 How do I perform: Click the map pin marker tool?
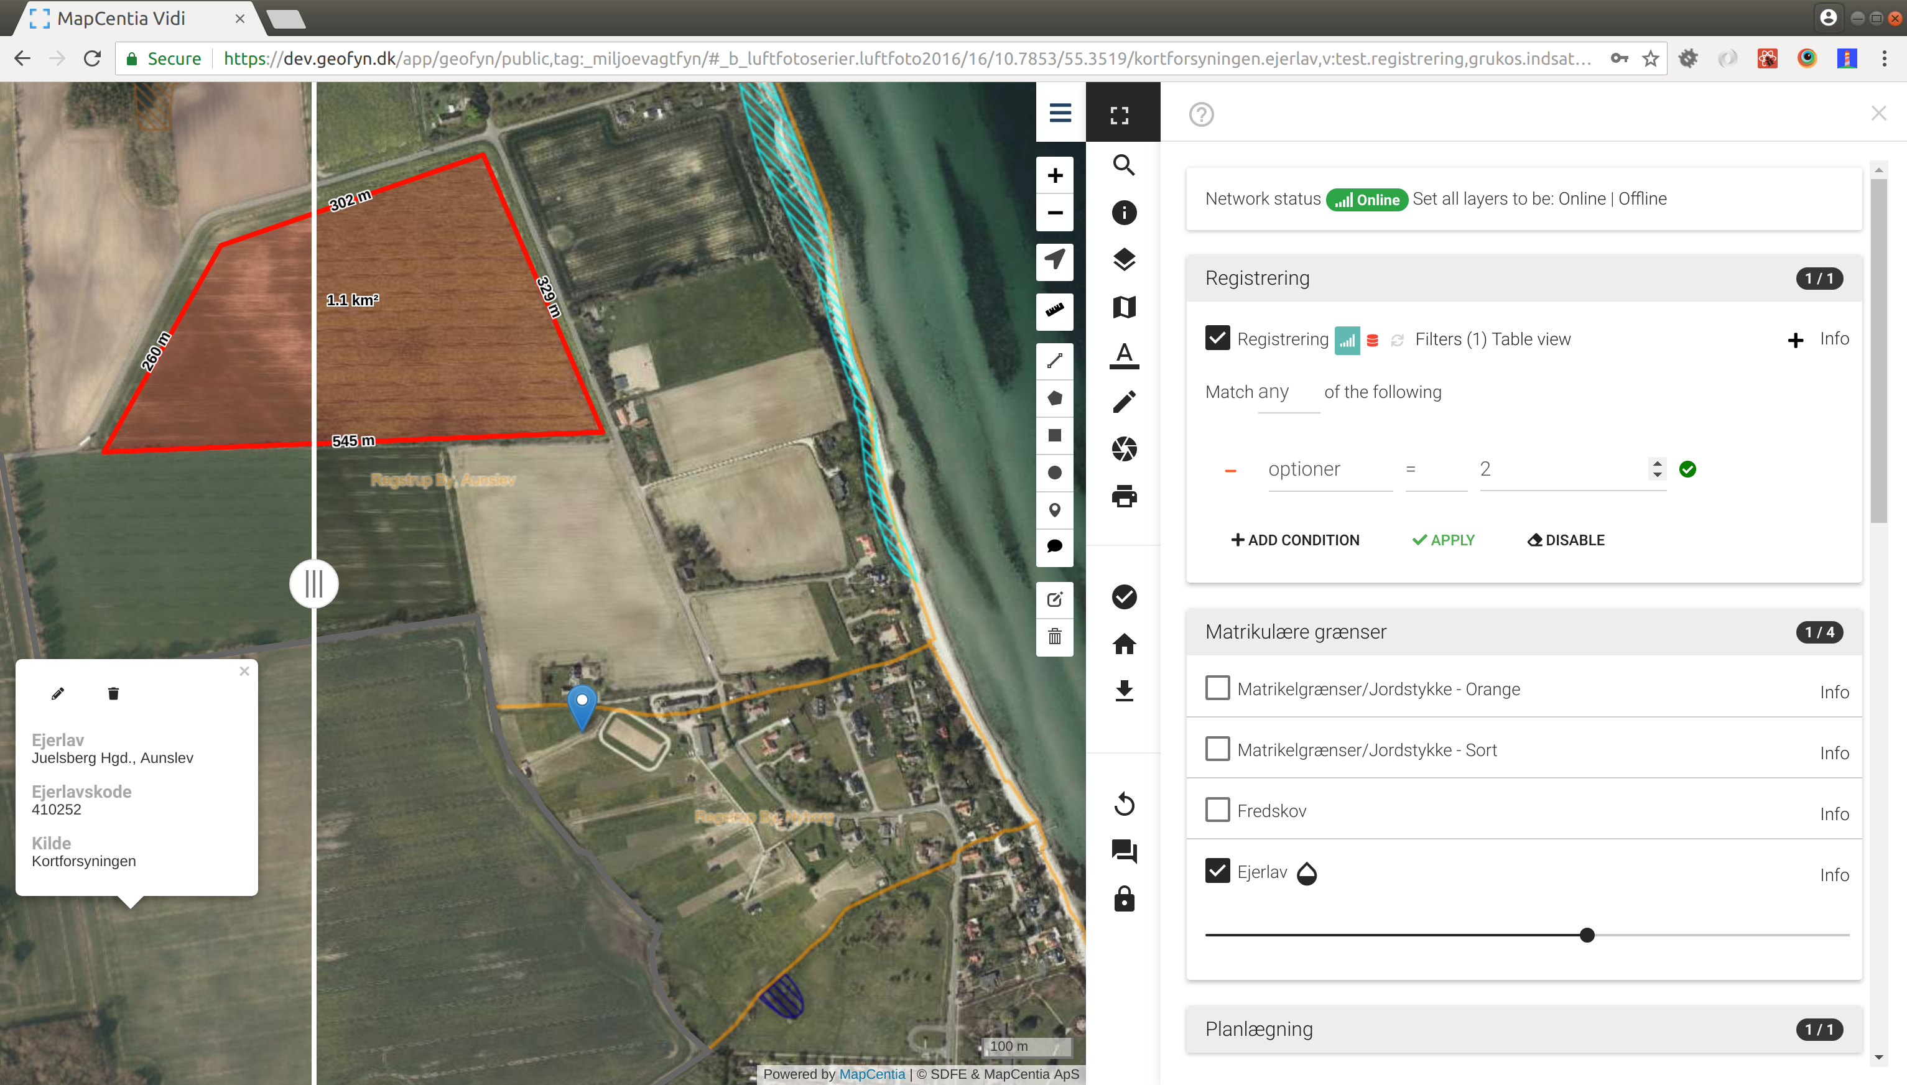[1054, 510]
